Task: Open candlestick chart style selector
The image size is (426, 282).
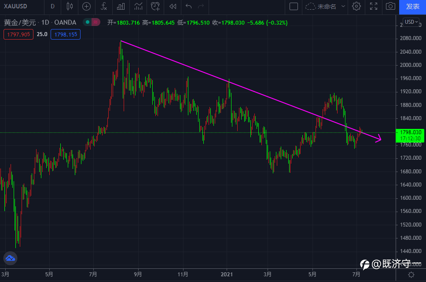Action: tap(70, 6)
